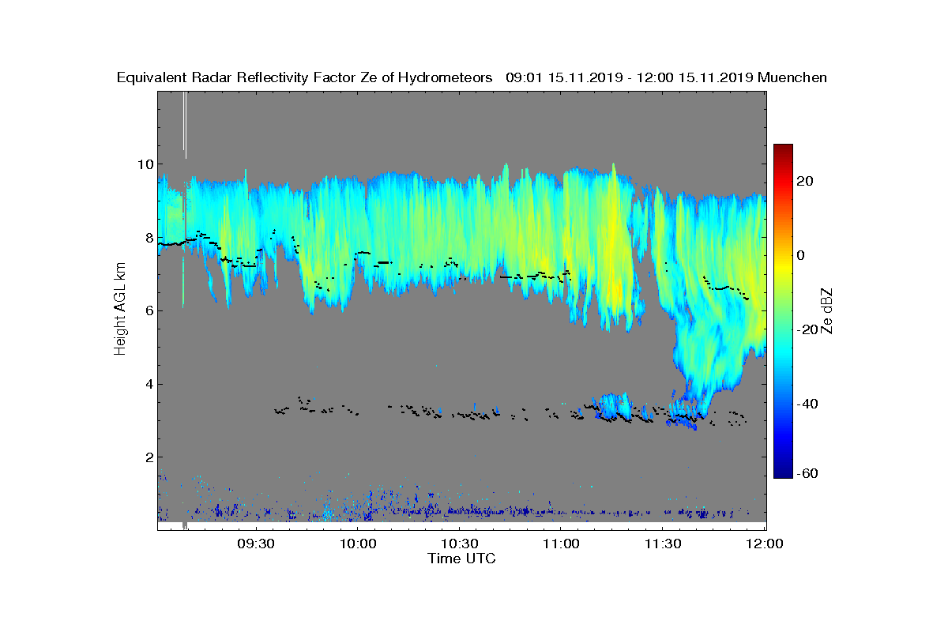This screenshot has height=632, width=948.
Task: Click the 'Height AGL km' y-axis label
Action: [120, 309]
